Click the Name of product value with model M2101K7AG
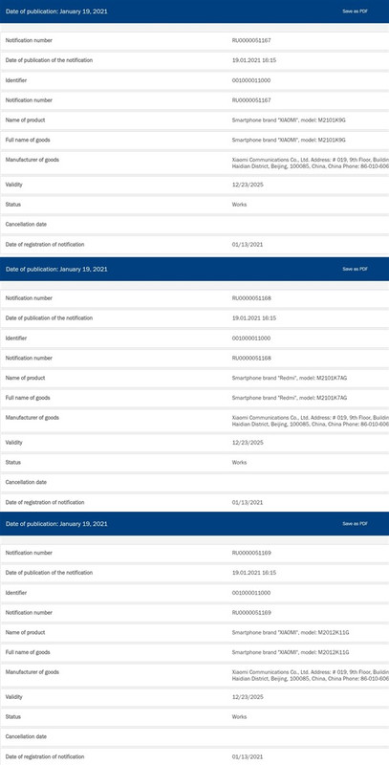This screenshot has width=389, height=765. (290, 378)
